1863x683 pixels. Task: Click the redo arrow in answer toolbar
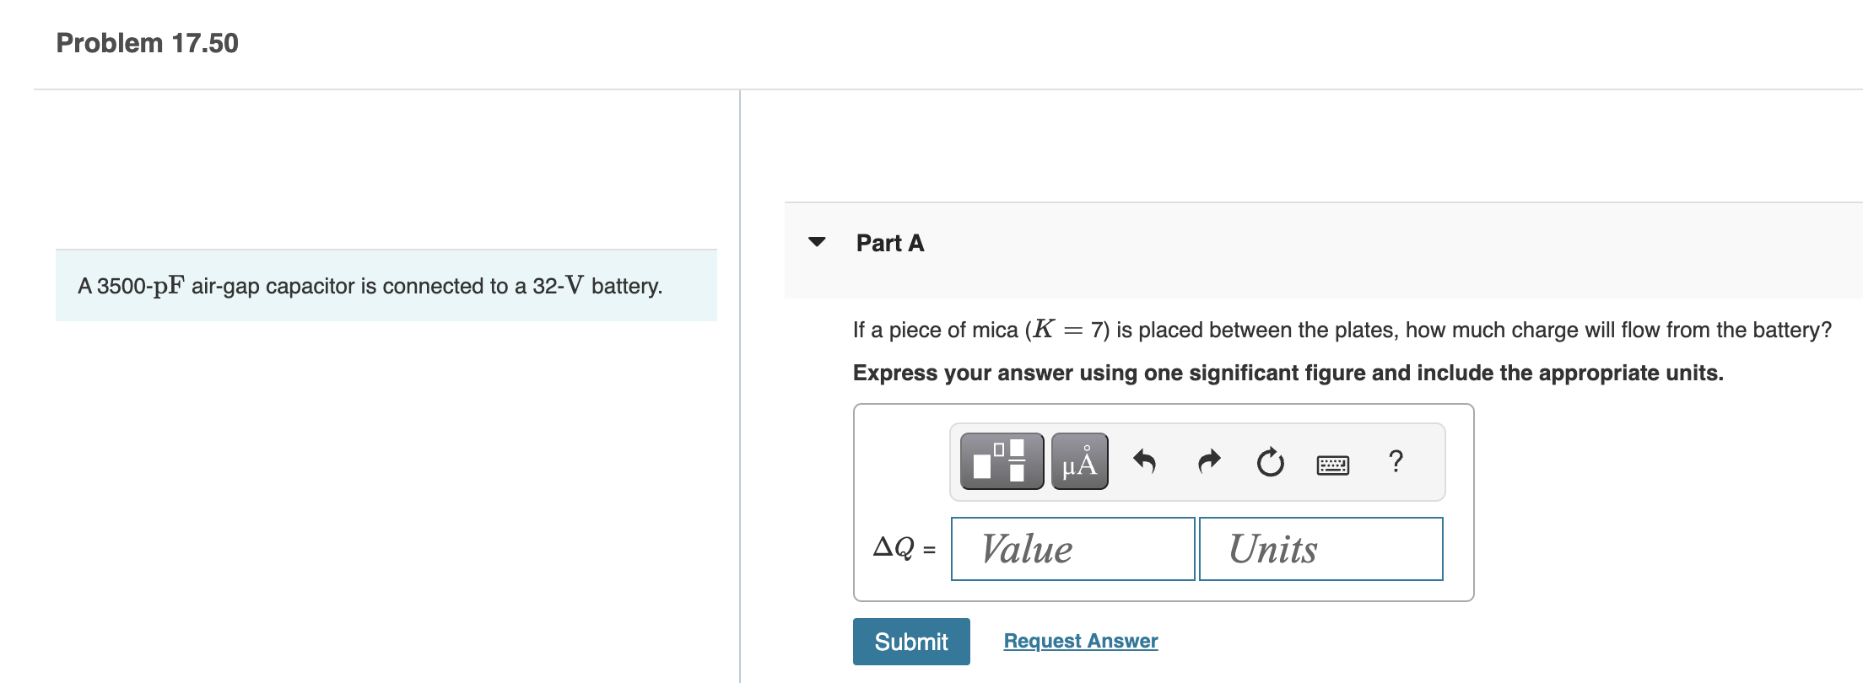click(1207, 461)
